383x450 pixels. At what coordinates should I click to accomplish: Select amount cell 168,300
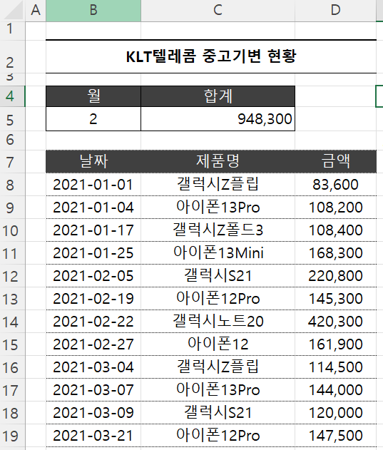point(335,253)
